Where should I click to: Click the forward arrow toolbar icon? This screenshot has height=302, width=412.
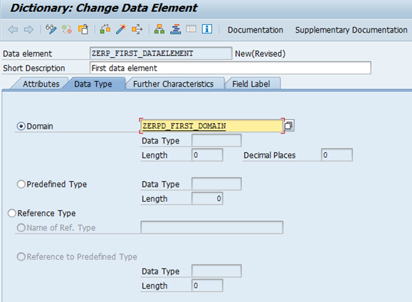28,30
